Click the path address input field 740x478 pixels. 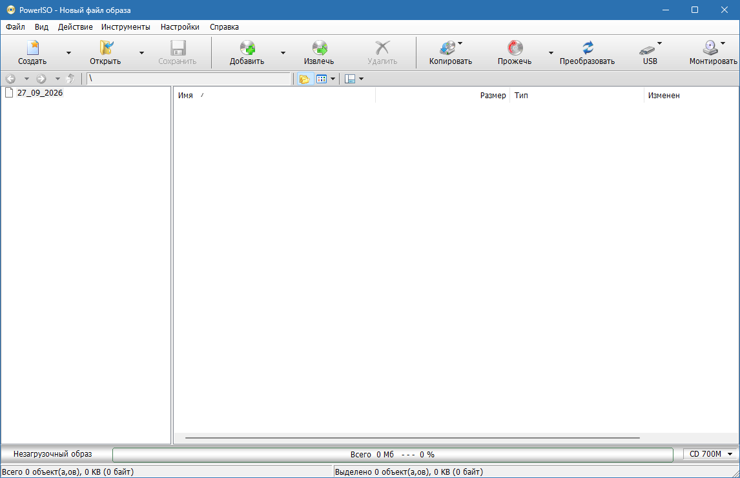[189, 79]
